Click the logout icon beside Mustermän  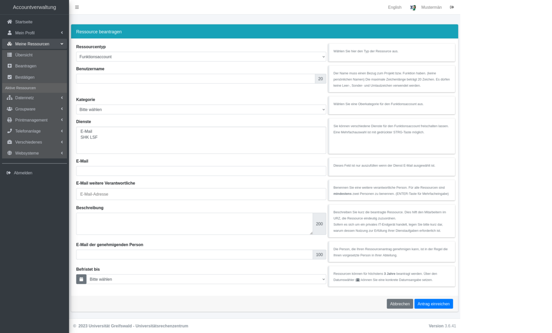452,7
